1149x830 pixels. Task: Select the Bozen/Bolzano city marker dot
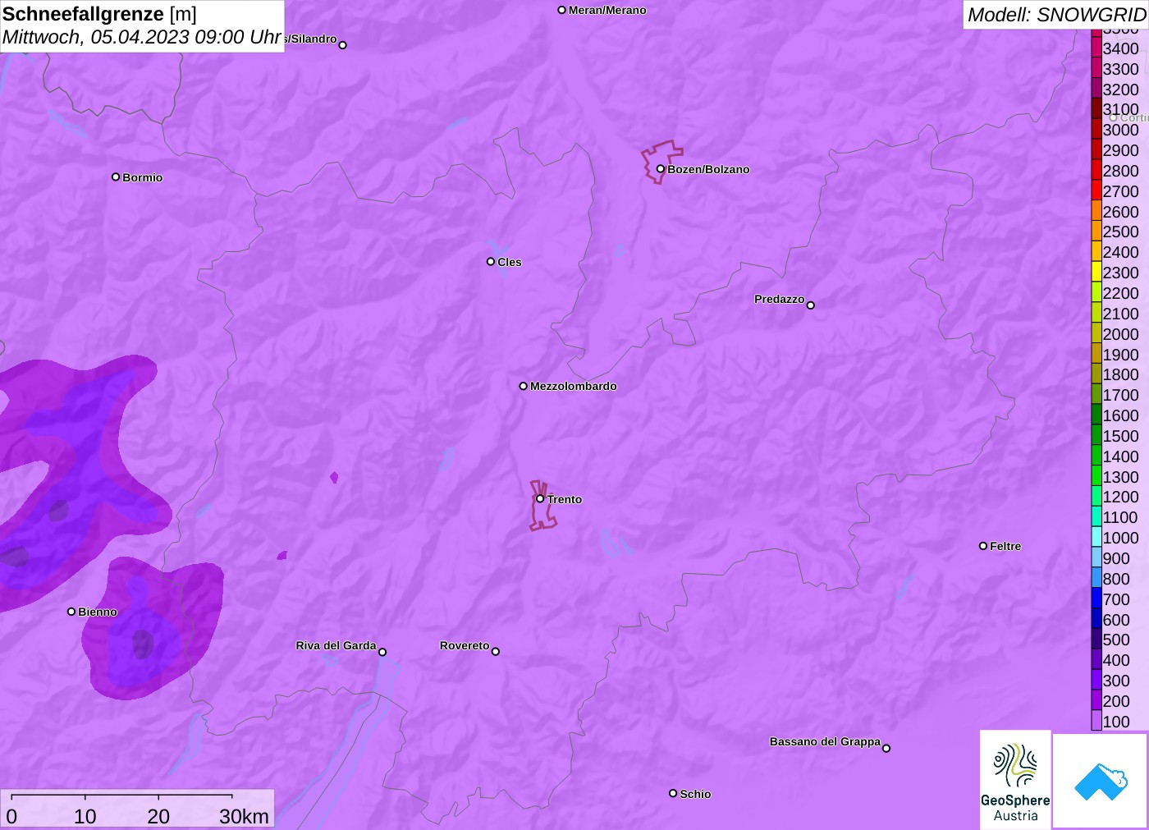tap(661, 169)
